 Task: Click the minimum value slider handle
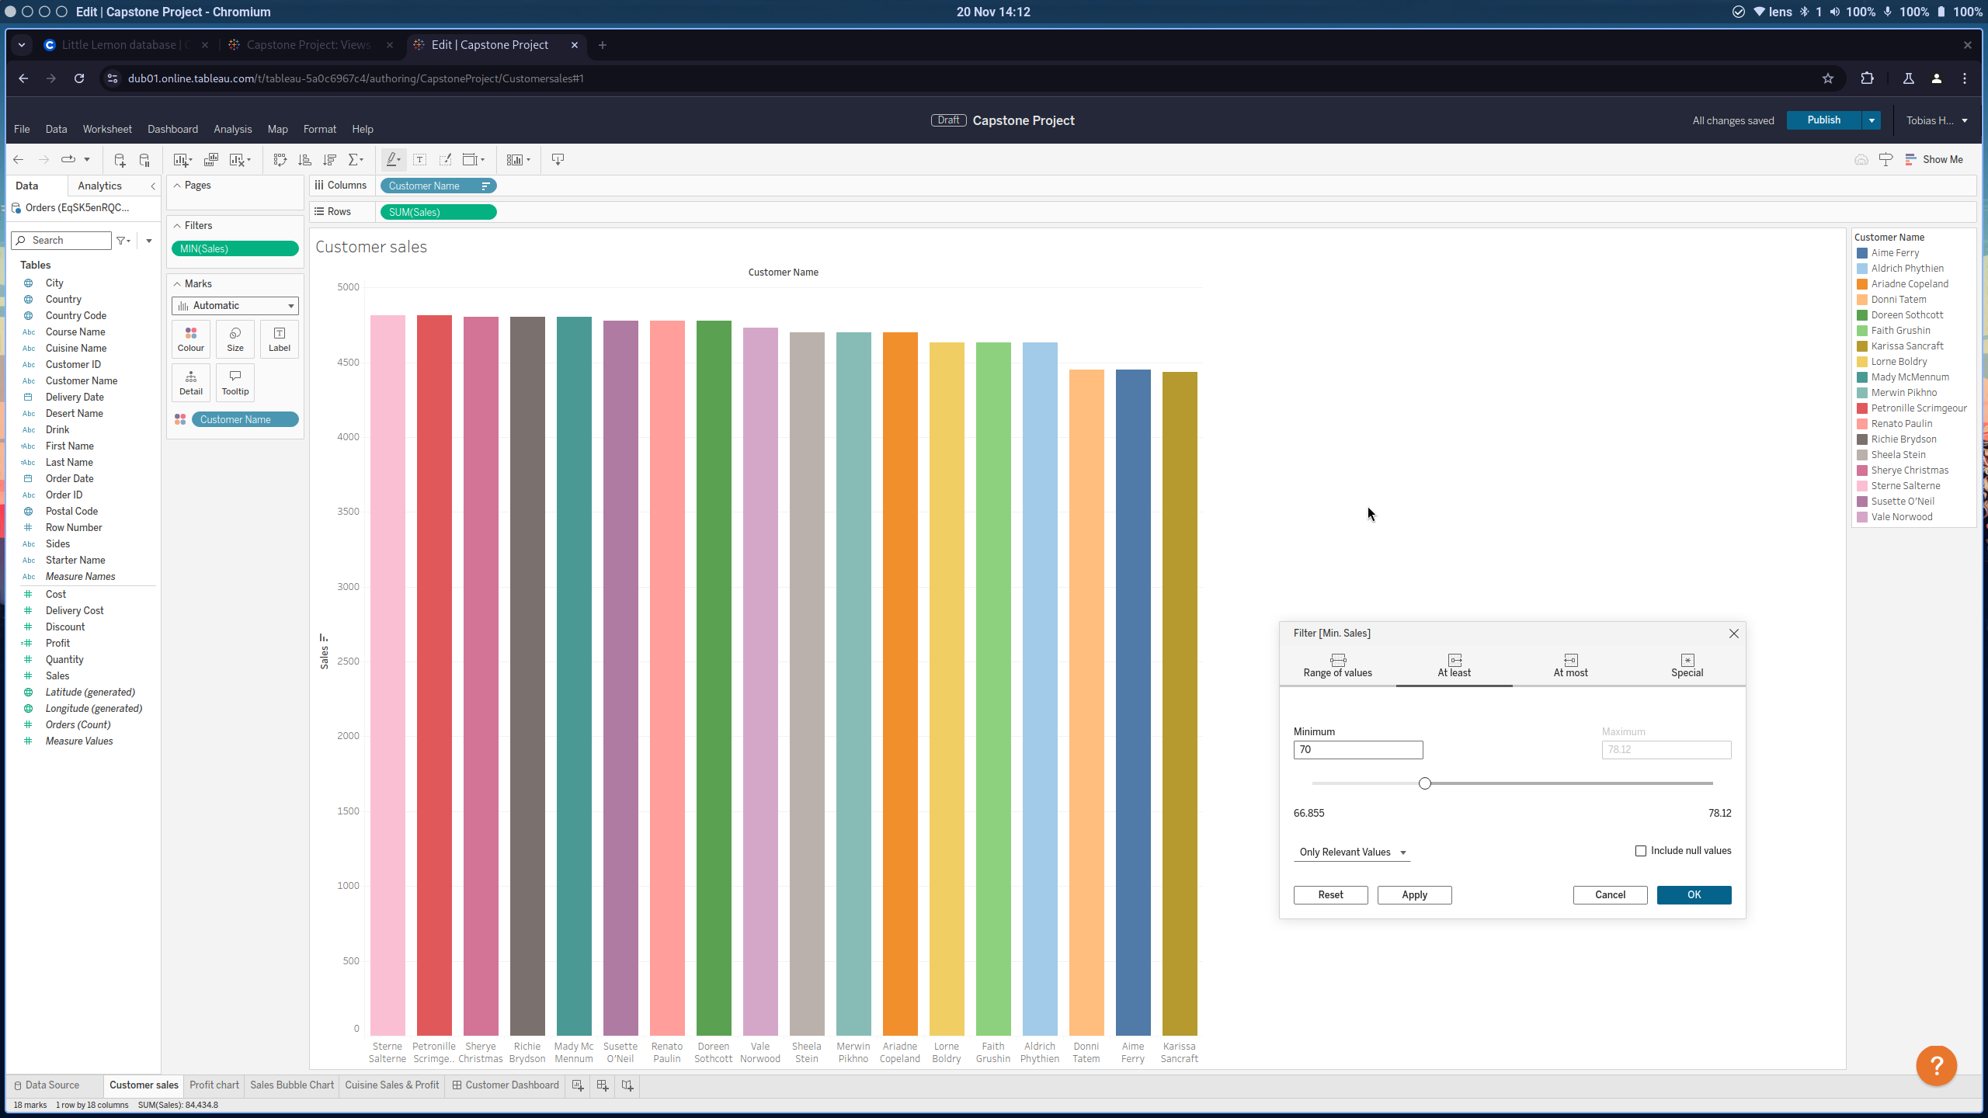[1424, 784]
